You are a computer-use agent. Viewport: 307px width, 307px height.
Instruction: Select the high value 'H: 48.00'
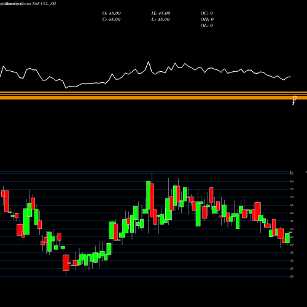161,14
